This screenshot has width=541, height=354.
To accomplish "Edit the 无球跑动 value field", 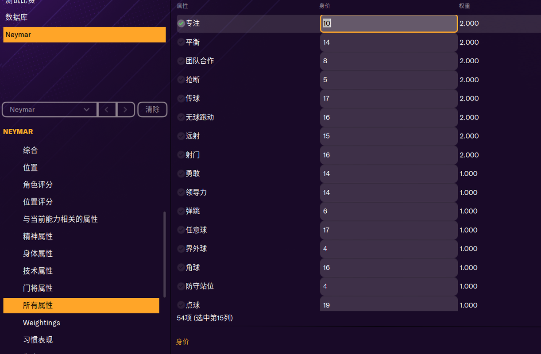I will point(389,118).
